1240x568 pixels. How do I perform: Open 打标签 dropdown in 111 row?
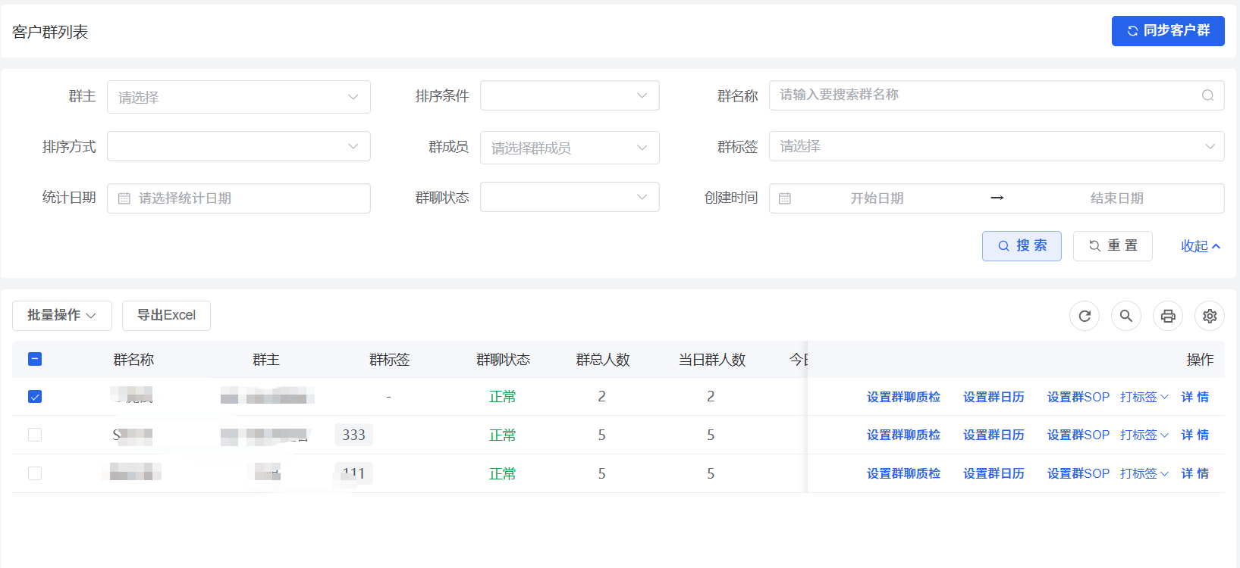pyautogui.click(x=1144, y=473)
